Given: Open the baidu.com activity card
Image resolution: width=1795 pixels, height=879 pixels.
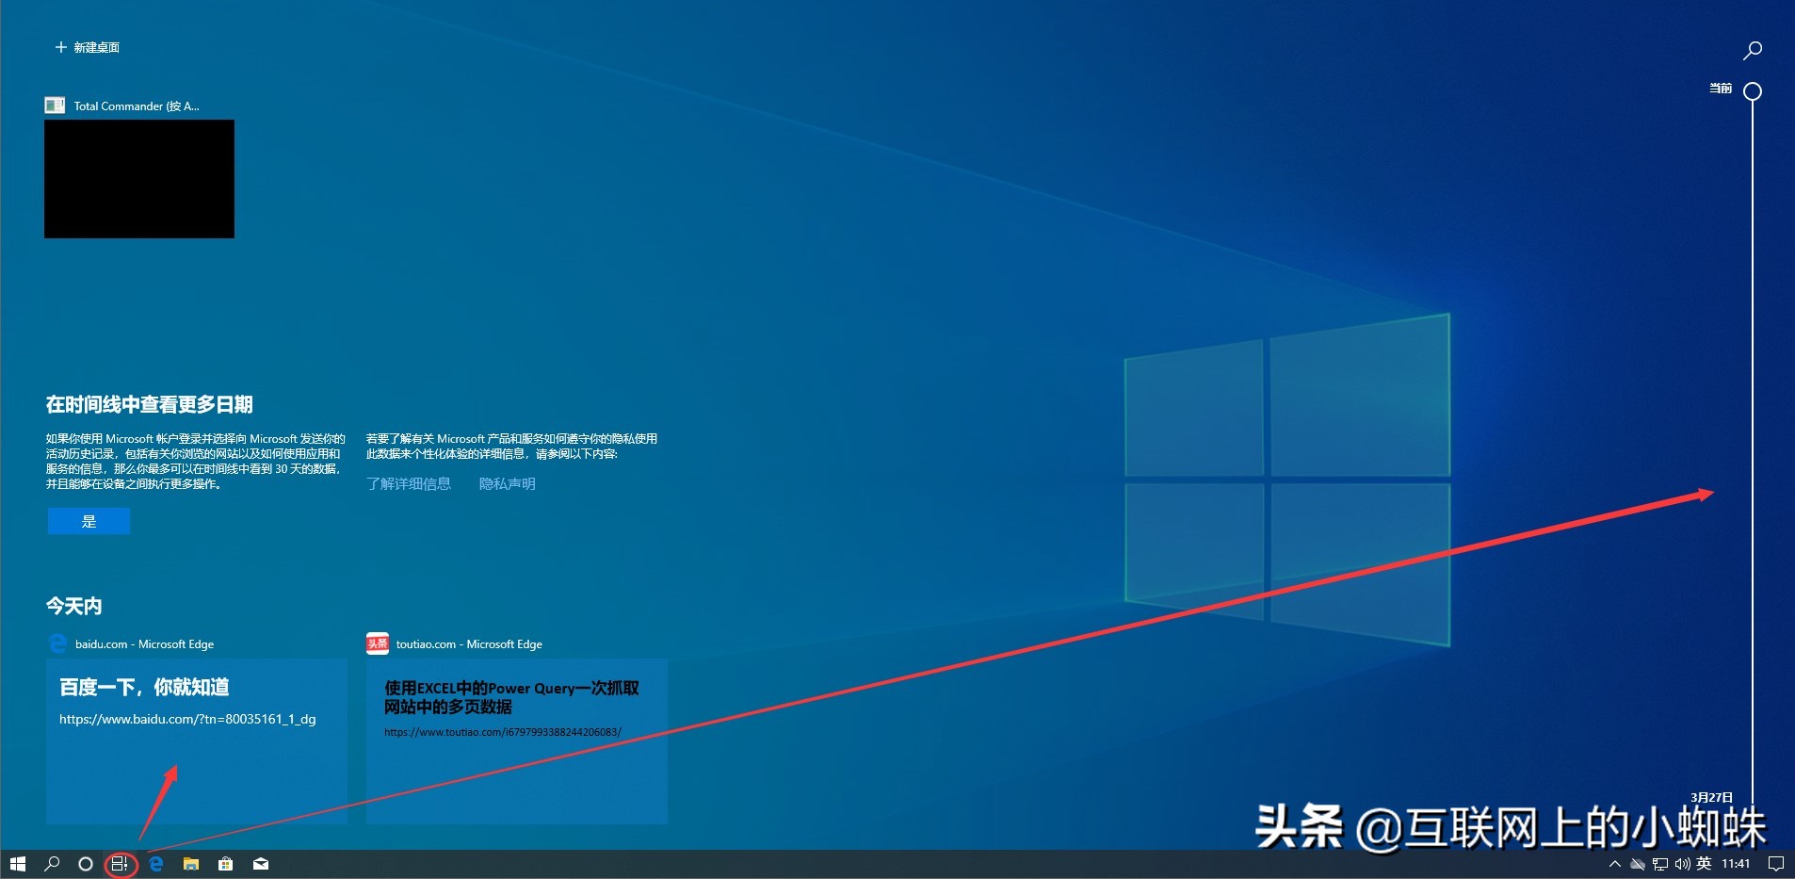Looking at the screenshot, I should click(196, 741).
